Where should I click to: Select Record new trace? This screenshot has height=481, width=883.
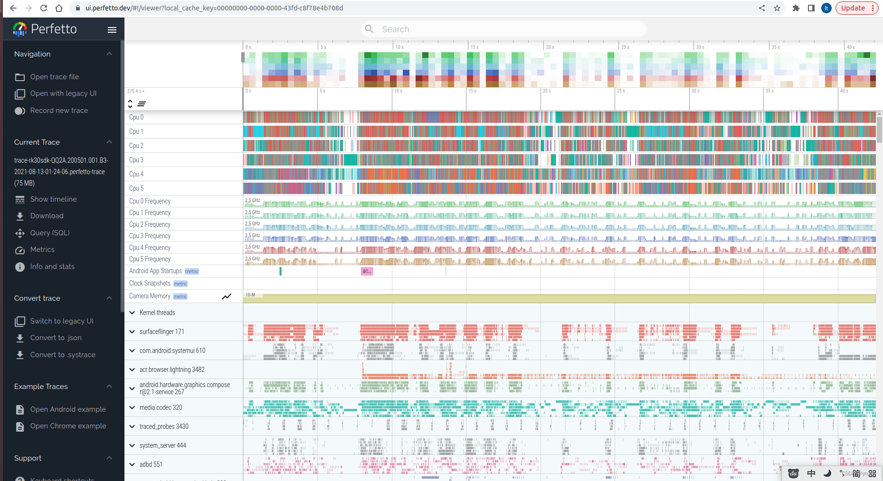59,111
